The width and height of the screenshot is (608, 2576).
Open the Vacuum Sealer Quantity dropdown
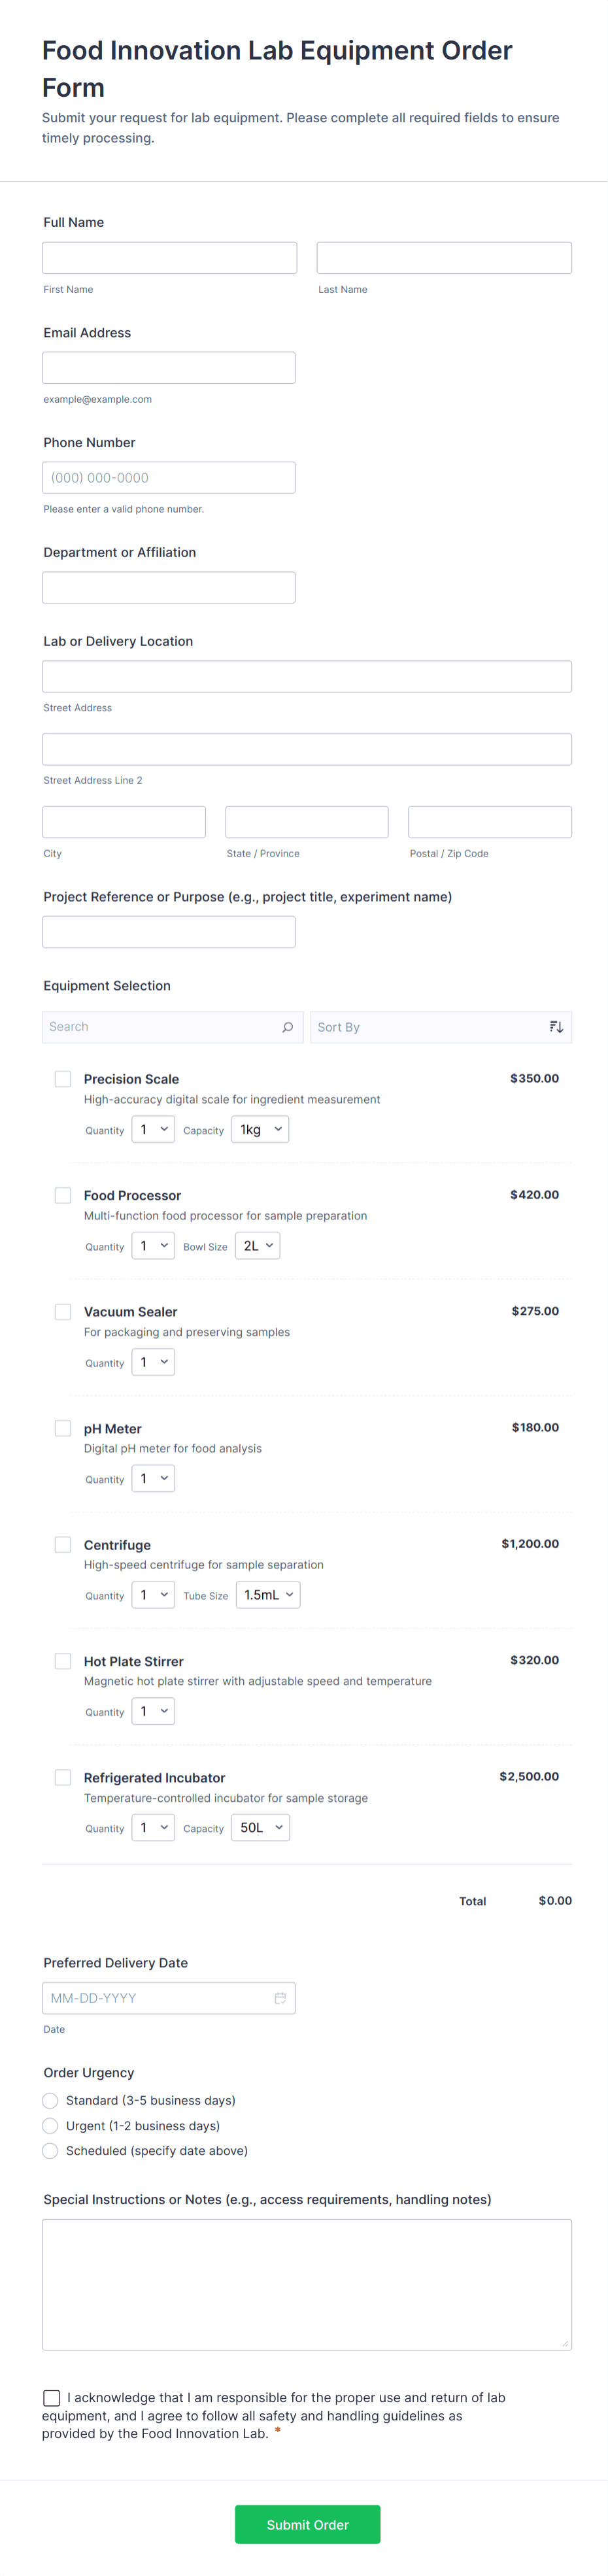153,1361
